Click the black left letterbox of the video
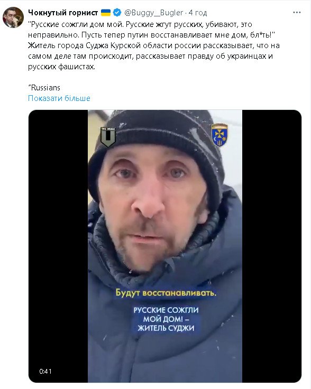Screen dimensions: 311x389 [x=58, y=246]
